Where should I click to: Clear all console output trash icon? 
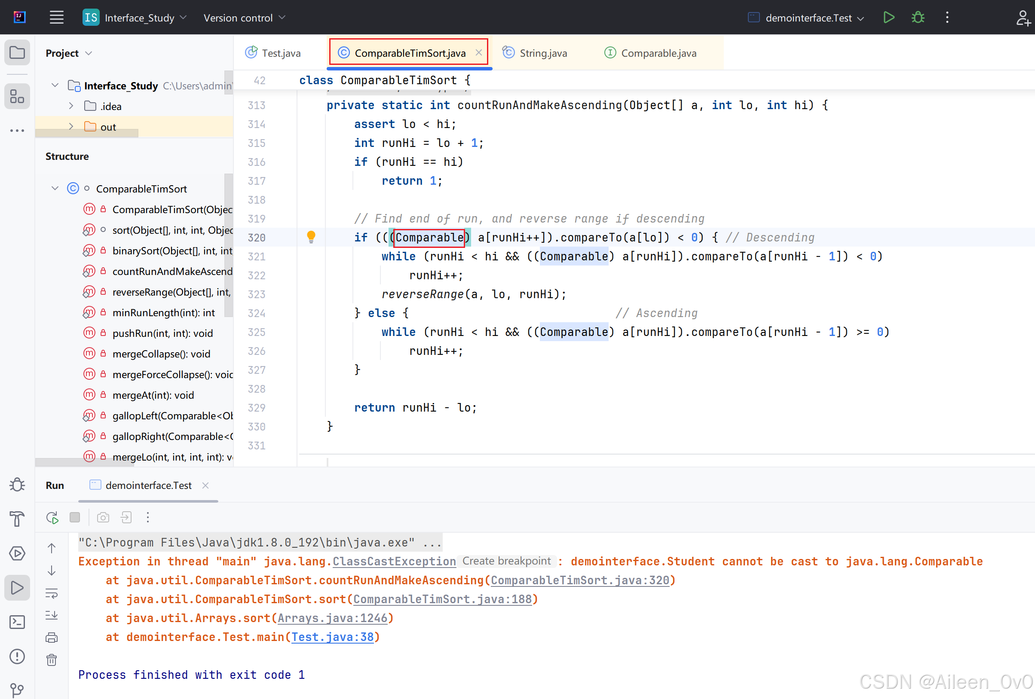[x=52, y=660]
